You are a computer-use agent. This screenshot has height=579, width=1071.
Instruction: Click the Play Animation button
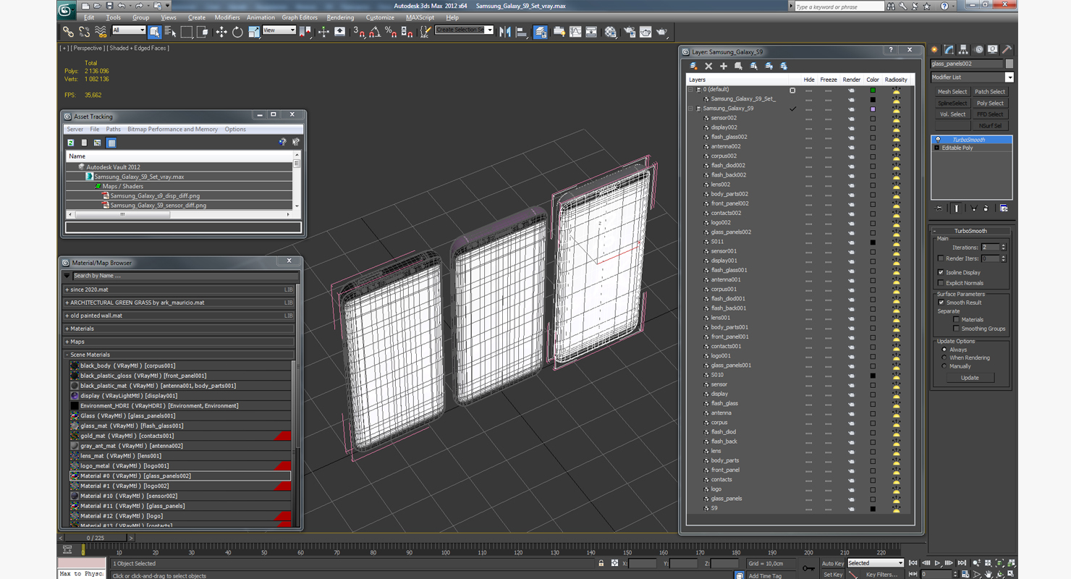938,563
